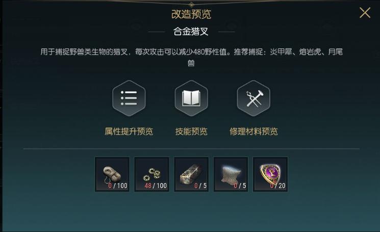Close the 改造预览 panel with X
This screenshot has width=380, height=232.
click(365, 13)
